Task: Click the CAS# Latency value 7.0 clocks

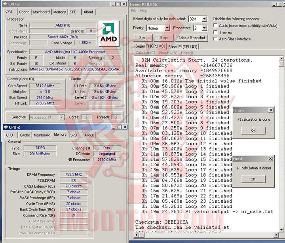Action: point(74,186)
